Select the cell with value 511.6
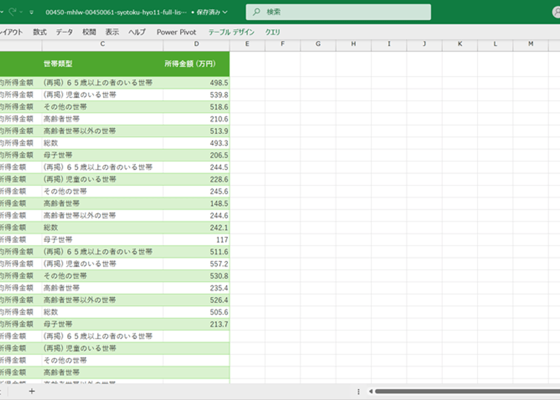The height and width of the screenshot is (400, 560). (196, 252)
